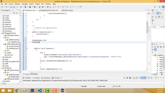
Task: Open the Project menu
Action: (x=37, y=4)
